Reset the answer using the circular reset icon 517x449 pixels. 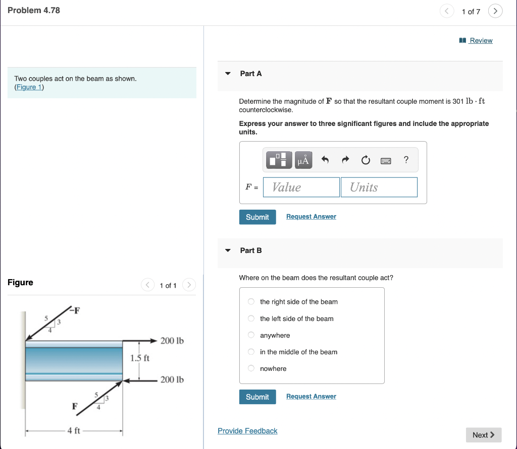point(365,160)
